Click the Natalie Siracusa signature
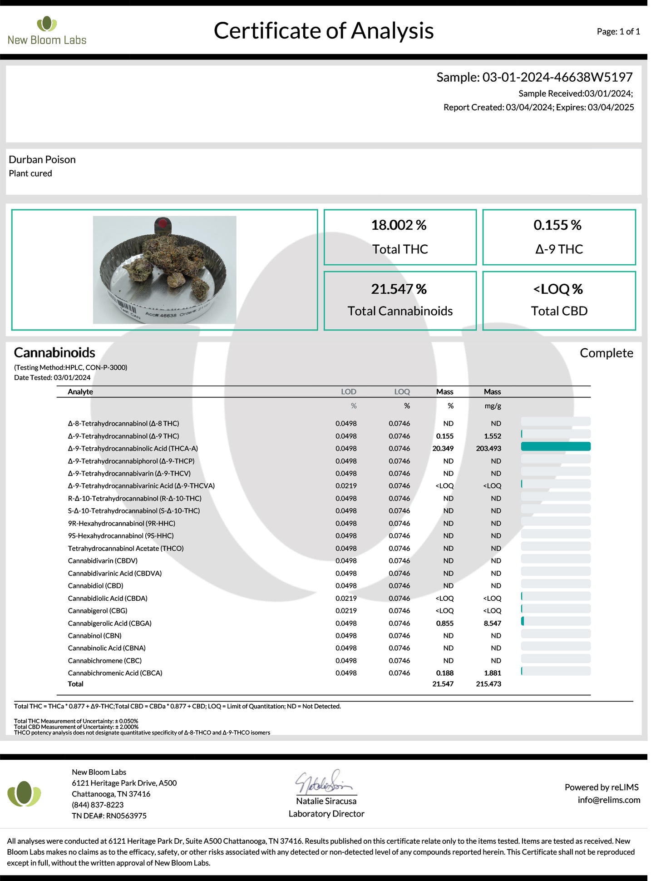 pyautogui.click(x=324, y=781)
